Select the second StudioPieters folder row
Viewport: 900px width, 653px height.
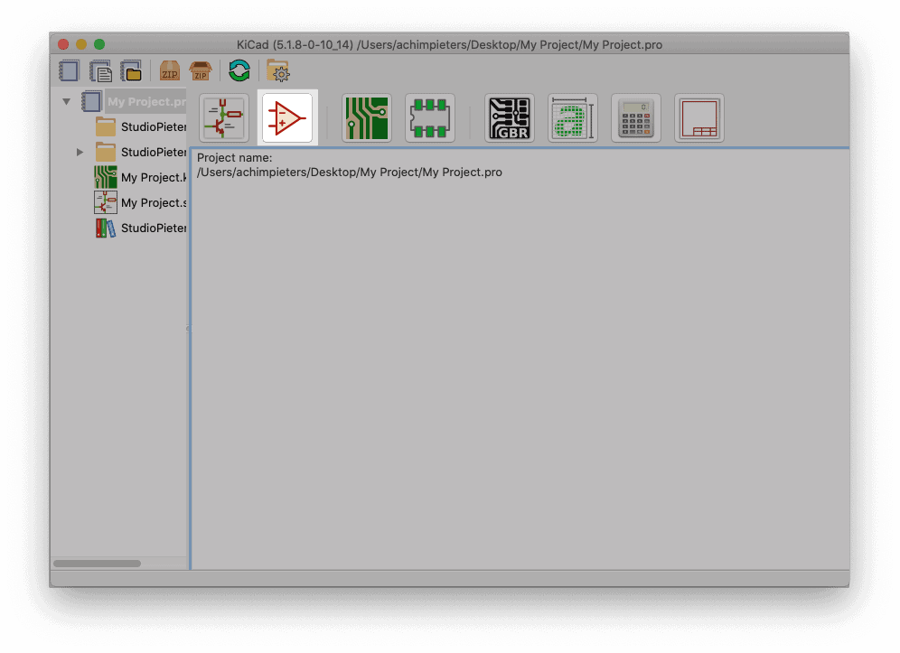tap(141, 152)
